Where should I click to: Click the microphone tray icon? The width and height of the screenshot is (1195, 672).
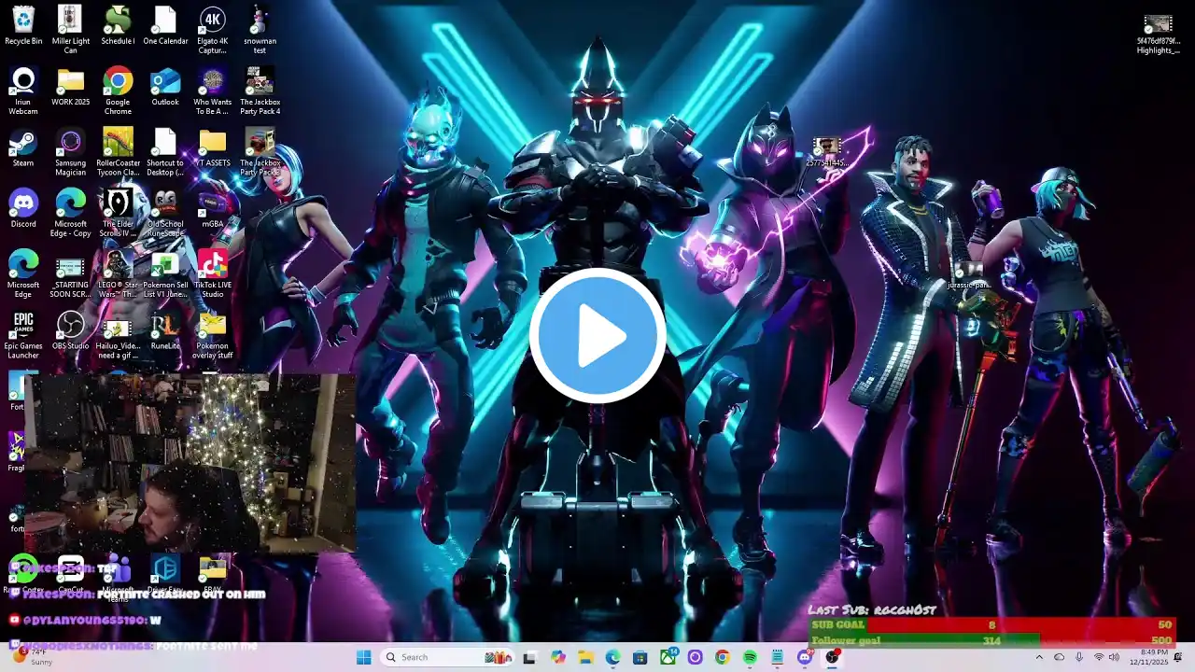pos(1079,657)
